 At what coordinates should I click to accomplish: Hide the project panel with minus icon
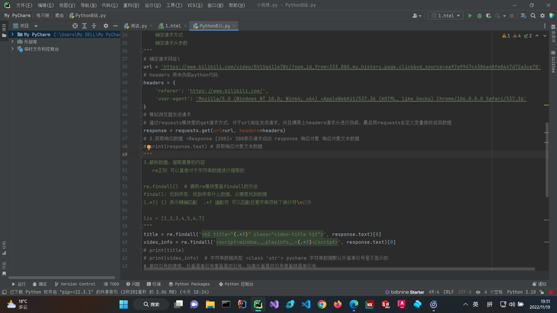(116, 26)
